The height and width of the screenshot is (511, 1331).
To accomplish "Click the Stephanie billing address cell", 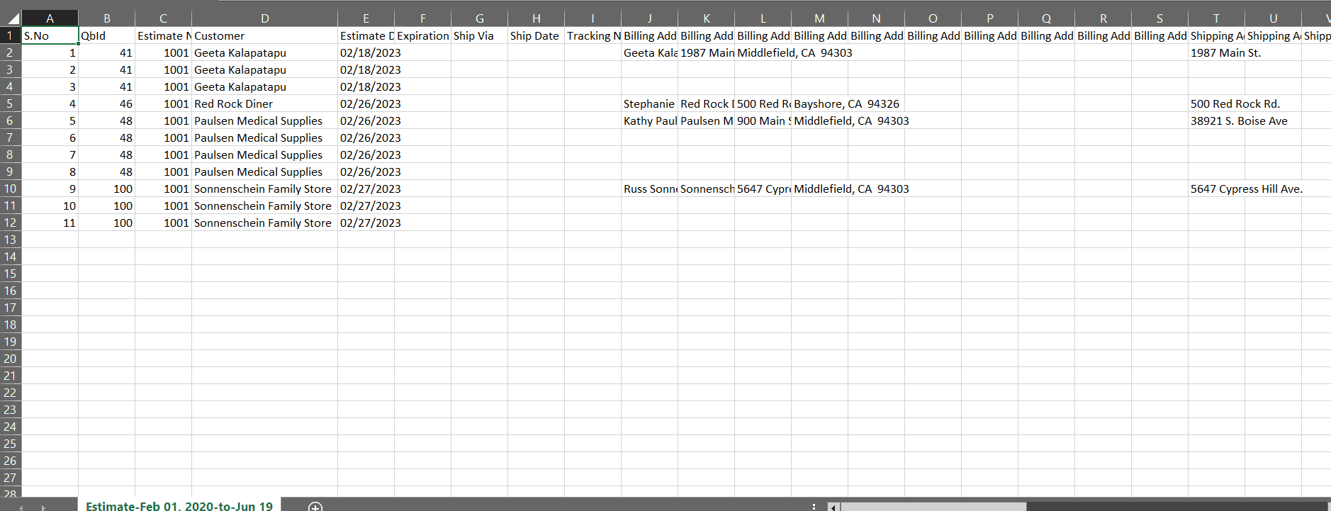I will tap(650, 103).
